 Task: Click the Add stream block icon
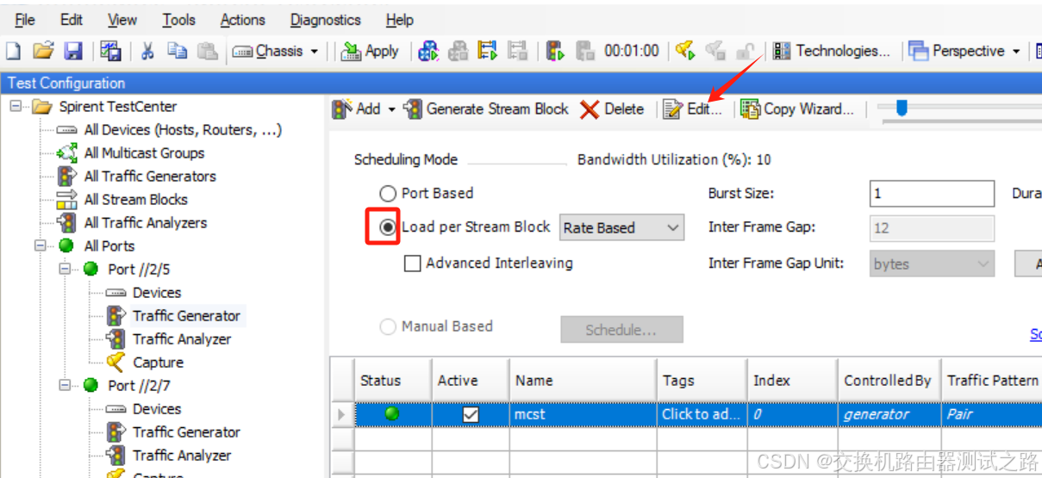(342, 109)
